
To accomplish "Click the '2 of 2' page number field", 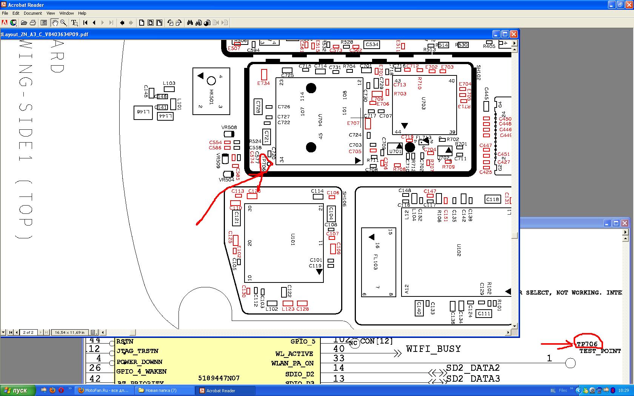I will [x=28, y=332].
